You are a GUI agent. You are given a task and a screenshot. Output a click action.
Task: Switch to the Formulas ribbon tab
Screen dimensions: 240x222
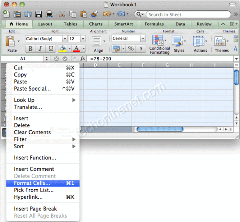154,24
